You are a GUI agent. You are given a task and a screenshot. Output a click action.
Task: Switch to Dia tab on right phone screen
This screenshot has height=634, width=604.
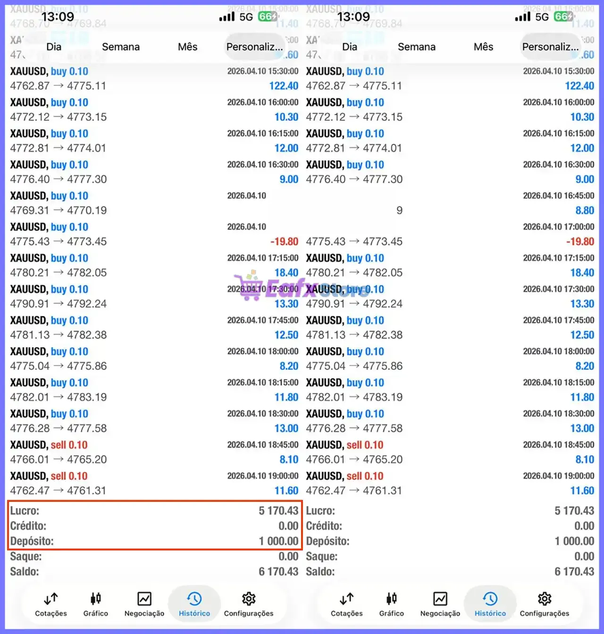pos(350,47)
